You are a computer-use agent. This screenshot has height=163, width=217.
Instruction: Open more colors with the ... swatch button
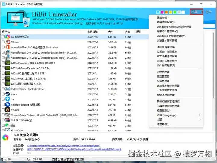pyautogui.click(x=183, y=12)
